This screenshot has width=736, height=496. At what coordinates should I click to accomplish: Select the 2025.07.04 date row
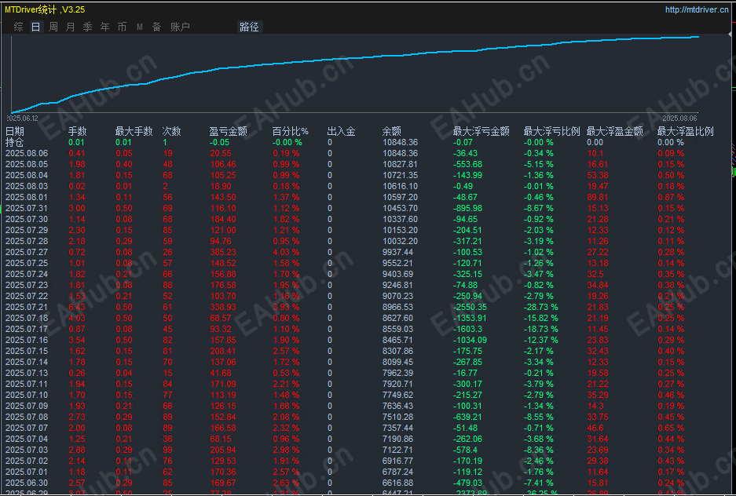(x=26, y=439)
